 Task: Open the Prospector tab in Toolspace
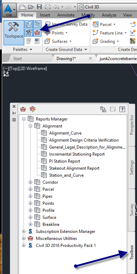[x=132, y=125]
